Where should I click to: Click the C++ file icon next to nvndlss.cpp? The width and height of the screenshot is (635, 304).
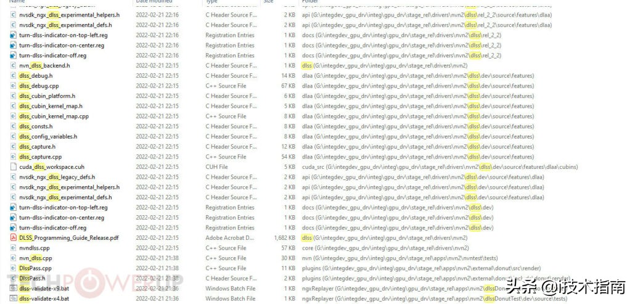click(x=14, y=248)
